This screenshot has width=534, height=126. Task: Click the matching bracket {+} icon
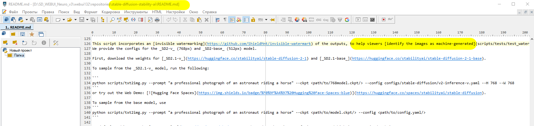(133, 20)
